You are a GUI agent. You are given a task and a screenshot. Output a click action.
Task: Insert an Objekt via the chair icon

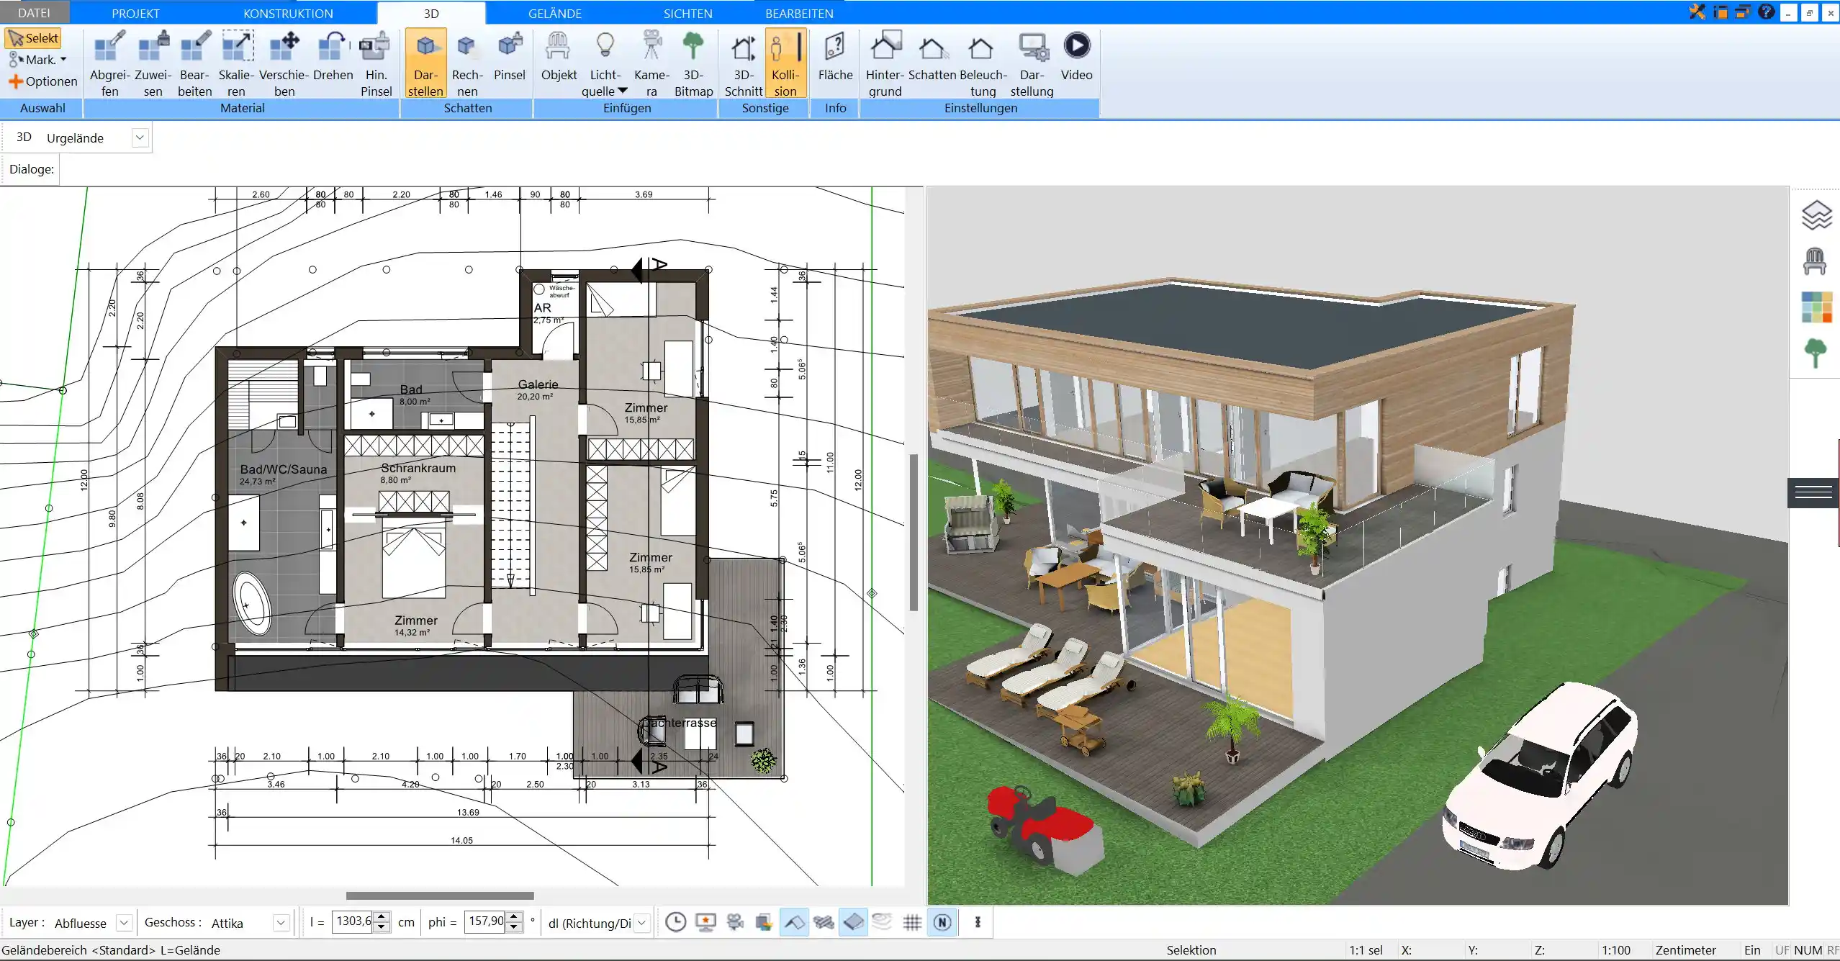pos(559,56)
